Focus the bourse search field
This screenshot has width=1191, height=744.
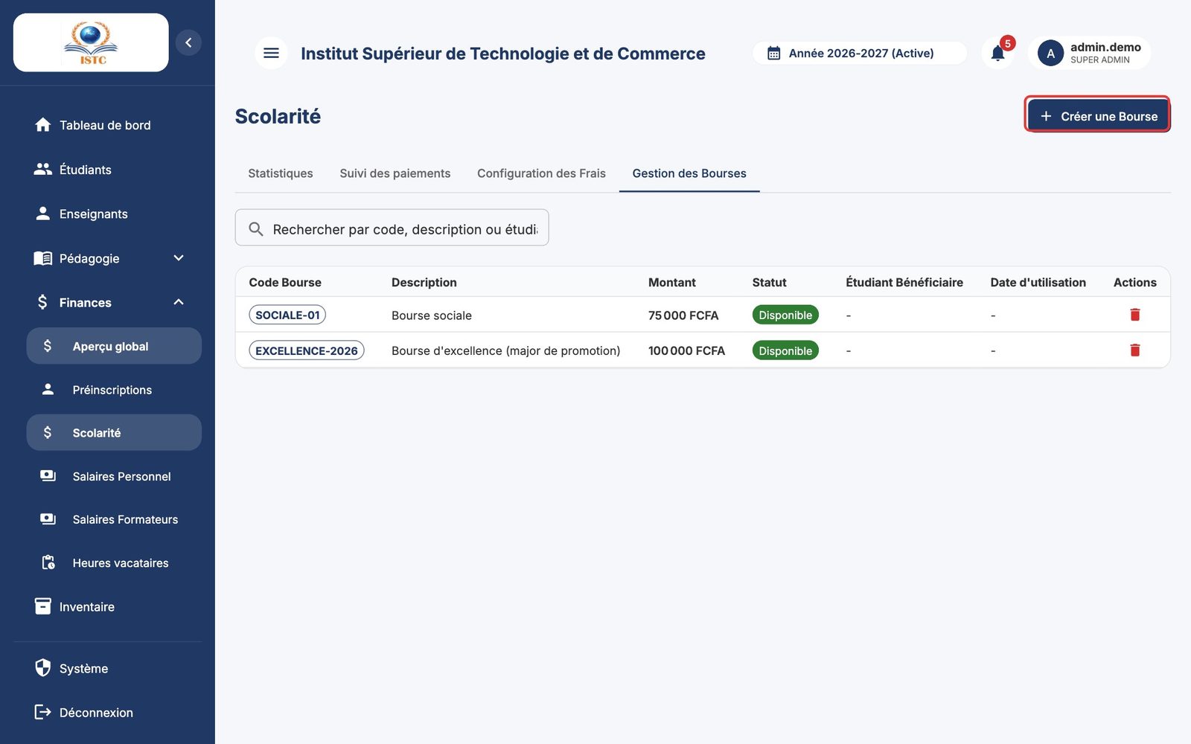click(x=392, y=228)
